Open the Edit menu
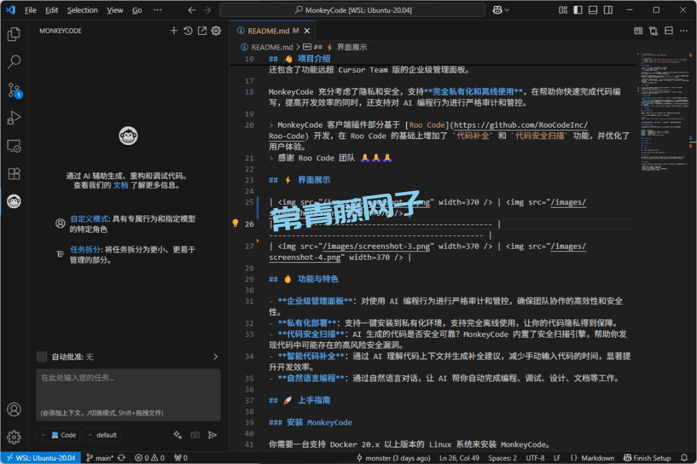 (52, 10)
